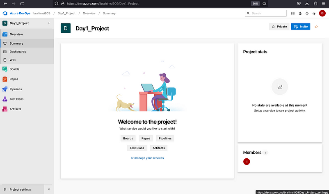Add new item with the plus icon
Screen dimensions: 329x194
click(49, 23)
